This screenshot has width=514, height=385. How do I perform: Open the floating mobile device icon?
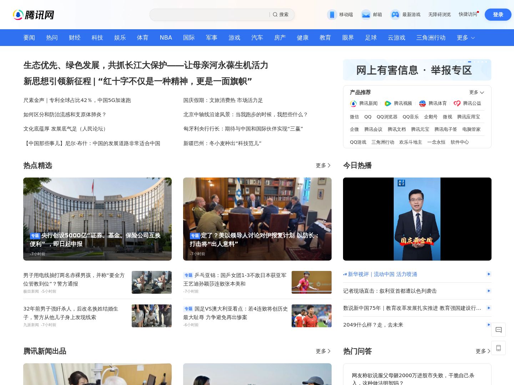[x=499, y=348]
